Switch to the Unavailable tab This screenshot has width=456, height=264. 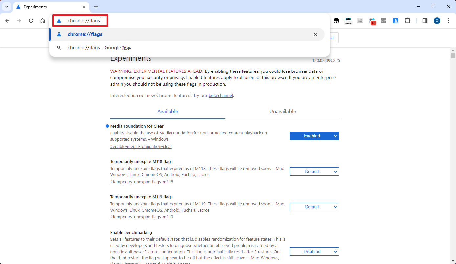(x=283, y=112)
